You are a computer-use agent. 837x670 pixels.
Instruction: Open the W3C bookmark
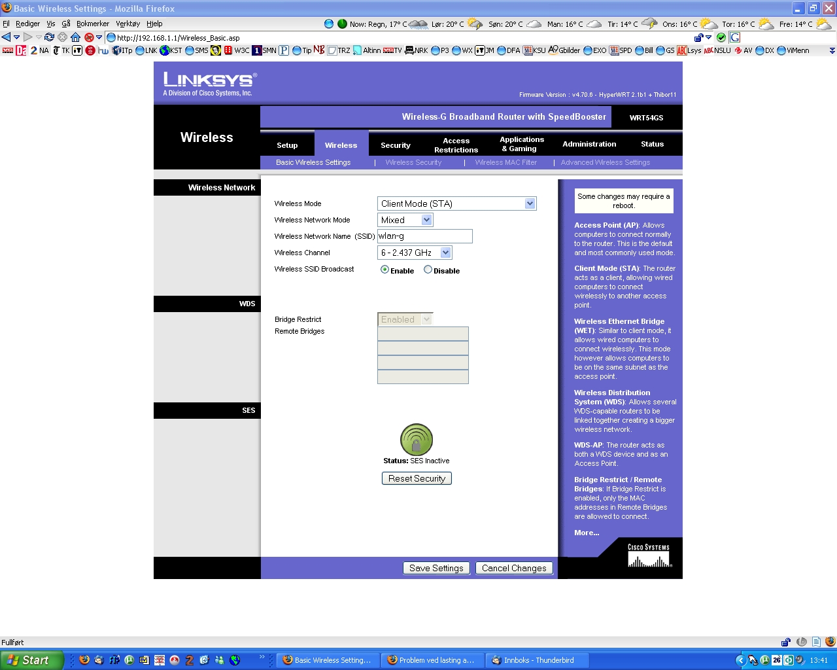236,50
